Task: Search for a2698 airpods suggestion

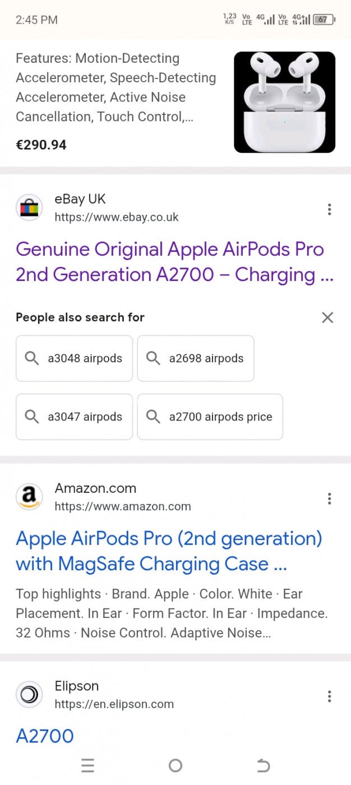Action: click(x=195, y=358)
